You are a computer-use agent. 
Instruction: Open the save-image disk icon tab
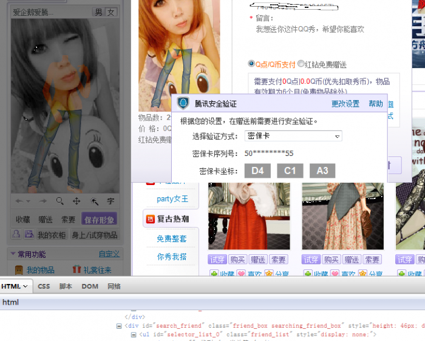tap(29, 234)
